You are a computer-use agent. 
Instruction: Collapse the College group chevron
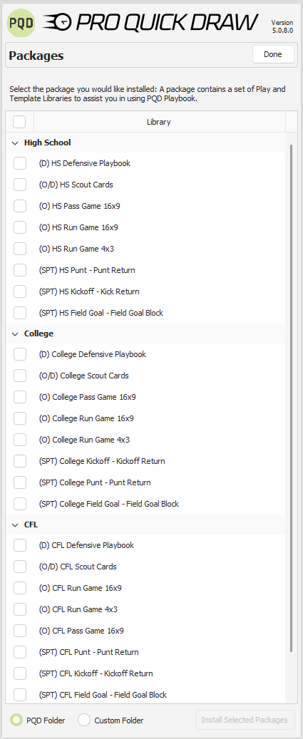[14, 334]
